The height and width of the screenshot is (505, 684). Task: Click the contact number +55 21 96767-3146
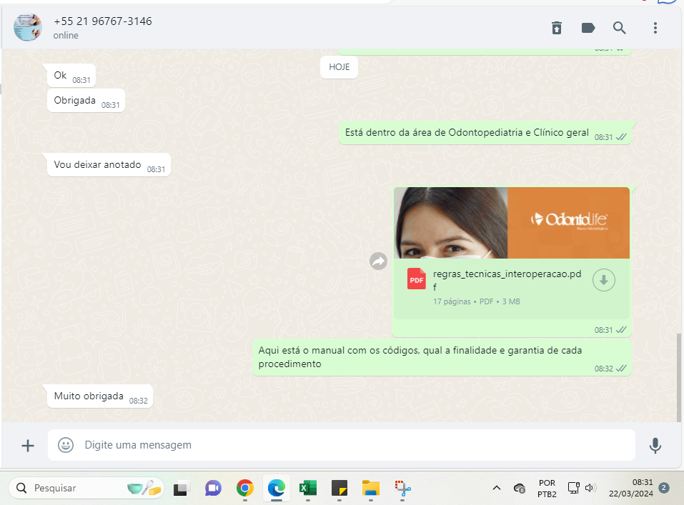[x=103, y=21]
